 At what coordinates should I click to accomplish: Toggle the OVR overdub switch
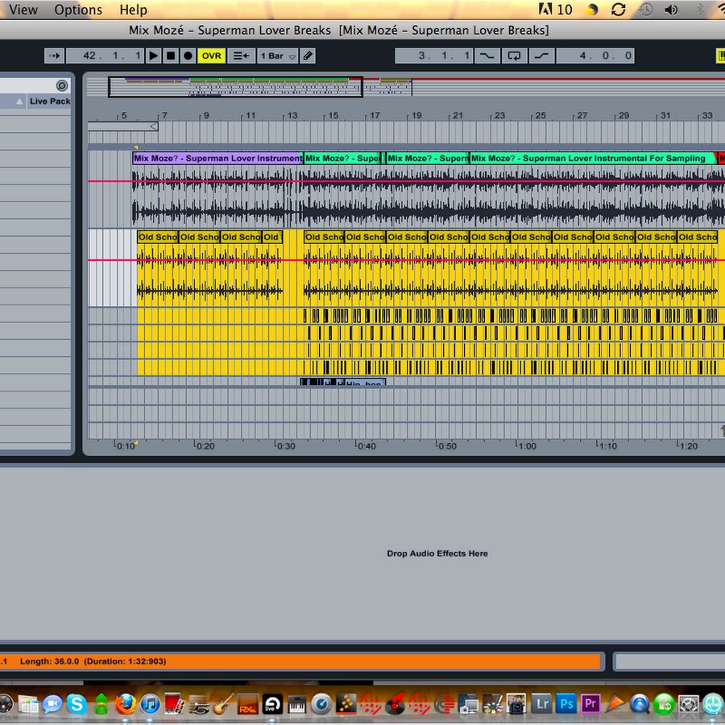(x=211, y=56)
